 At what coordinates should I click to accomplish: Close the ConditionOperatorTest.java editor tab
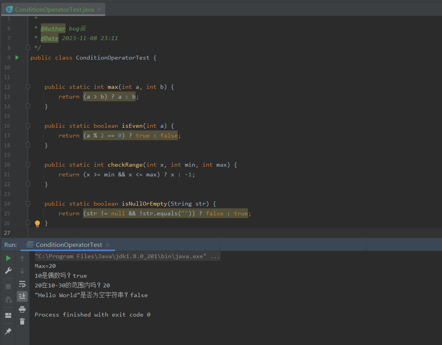click(99, 9)
